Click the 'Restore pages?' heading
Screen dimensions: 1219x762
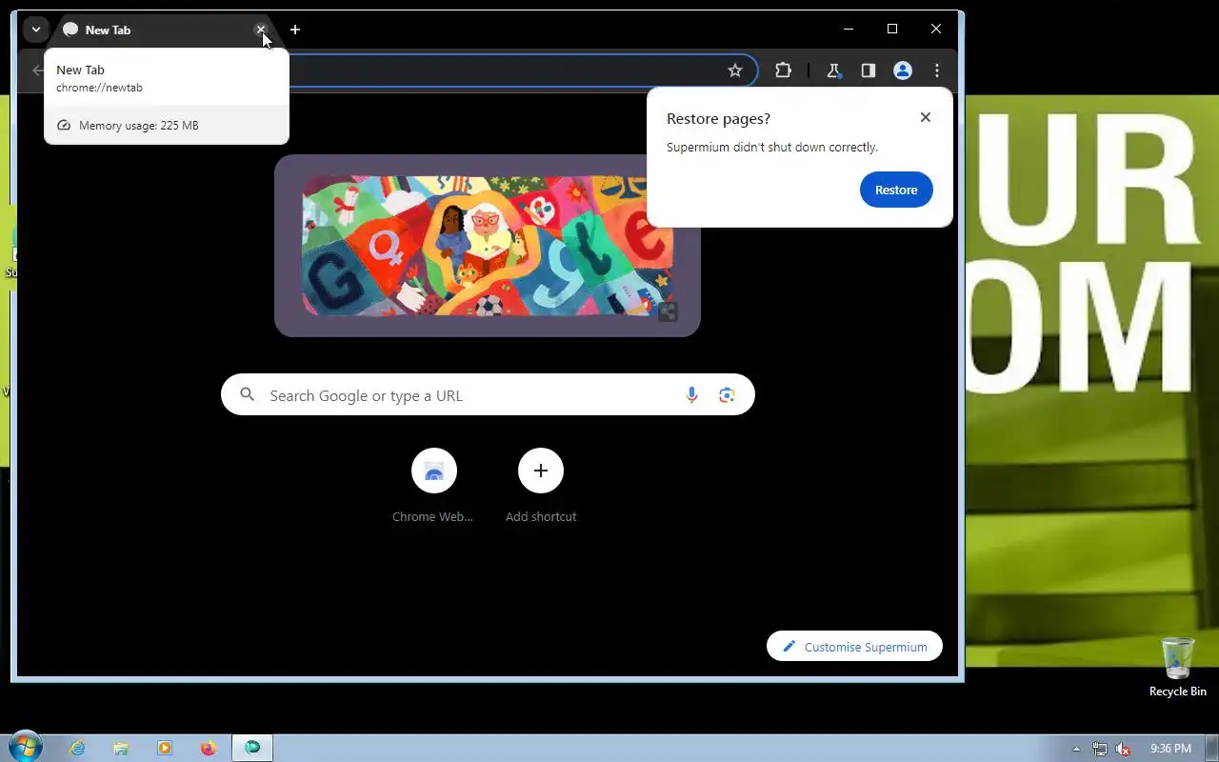[718, 118]
